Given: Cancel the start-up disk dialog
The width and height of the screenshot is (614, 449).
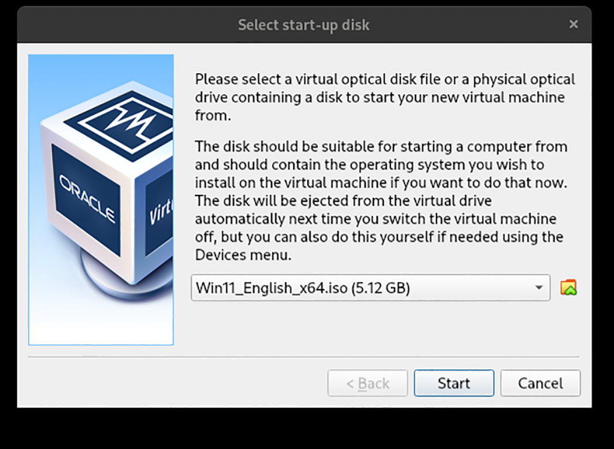Looking at the screenshot, I should (x=540, y=383).
